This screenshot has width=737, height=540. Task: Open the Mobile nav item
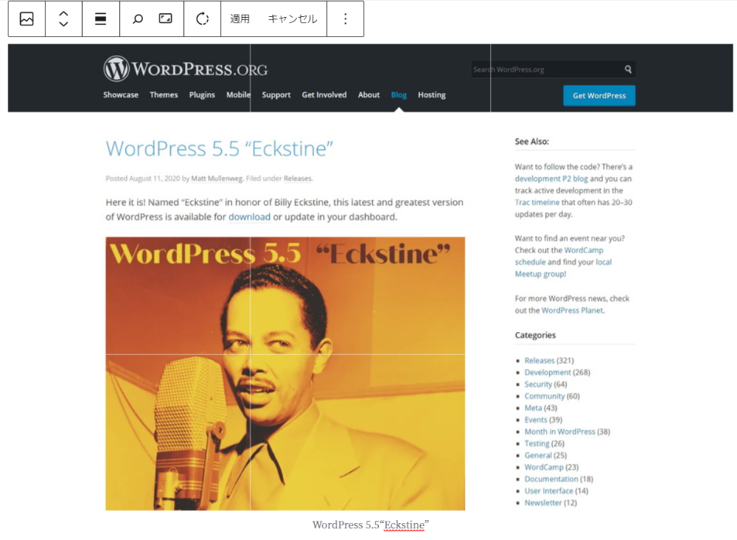(238, 94)
